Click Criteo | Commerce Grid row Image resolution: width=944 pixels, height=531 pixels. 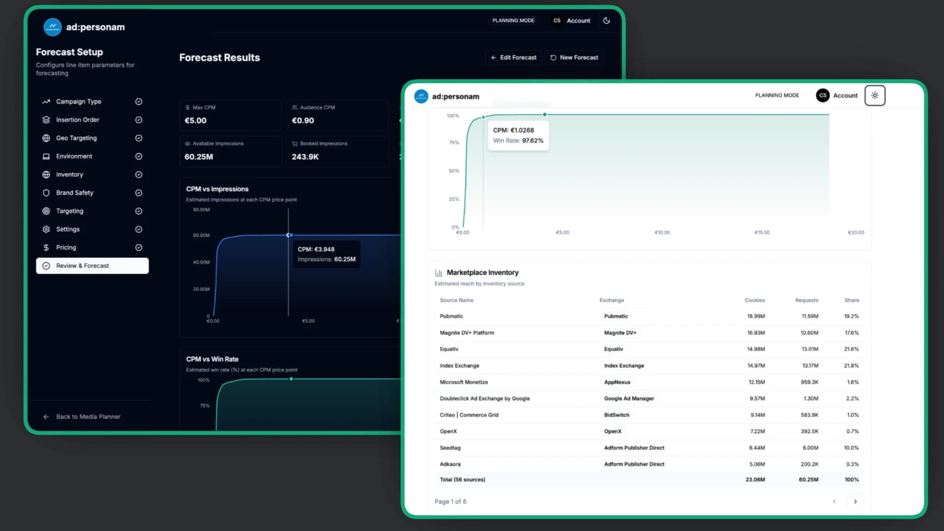(649, 415)
